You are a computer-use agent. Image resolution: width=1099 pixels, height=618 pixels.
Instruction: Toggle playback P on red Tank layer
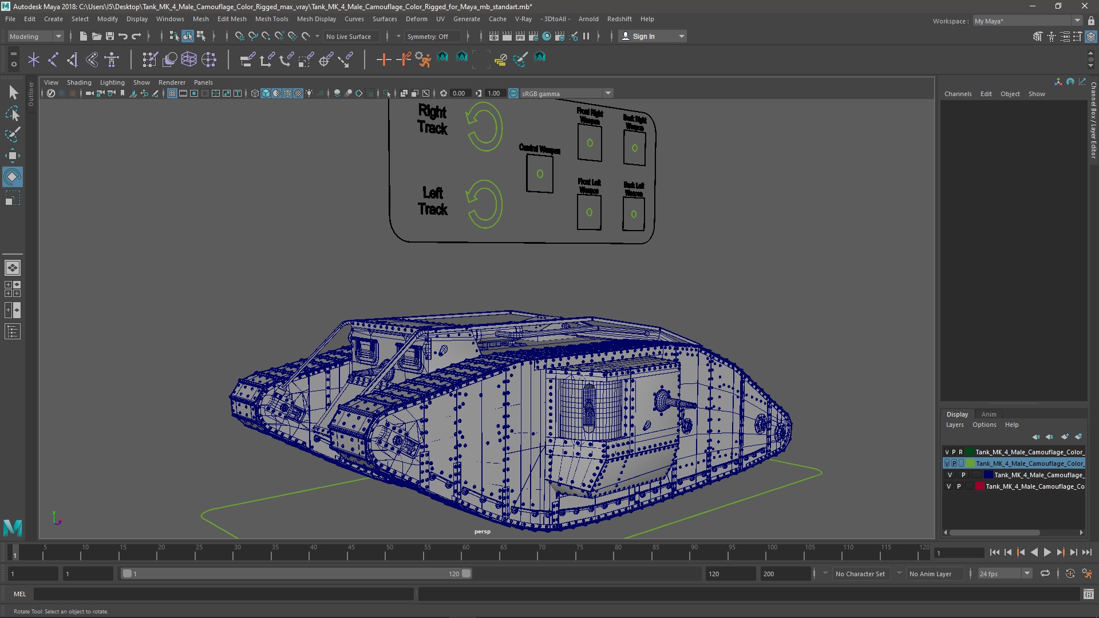tap(959, 486)
